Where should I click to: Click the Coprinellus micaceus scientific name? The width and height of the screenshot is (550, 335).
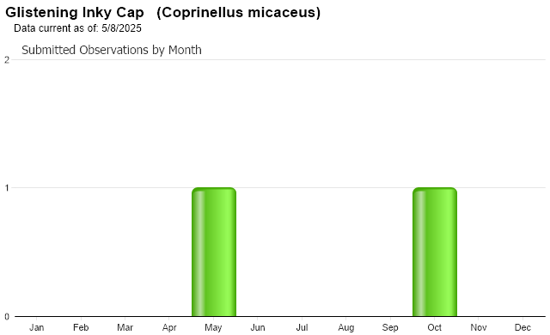[239, 13]
